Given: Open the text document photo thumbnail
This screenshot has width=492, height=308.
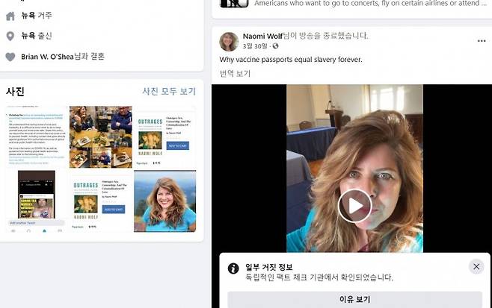Looking at the screenshot, I should point(37,136).
